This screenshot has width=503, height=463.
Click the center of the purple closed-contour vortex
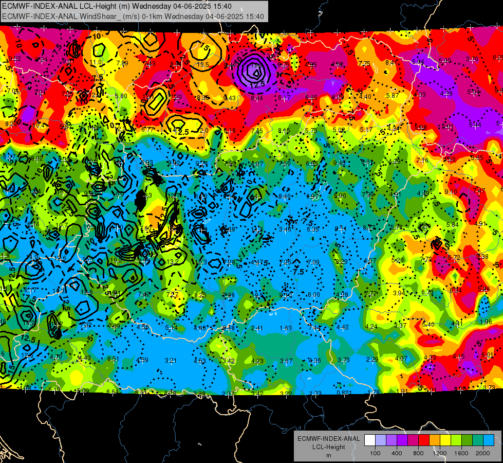point(256,73)
